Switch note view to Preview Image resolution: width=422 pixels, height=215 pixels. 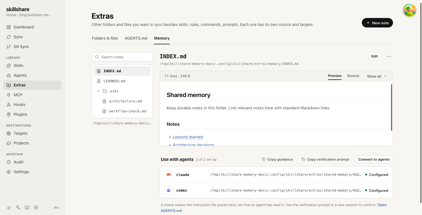[335, 76]
